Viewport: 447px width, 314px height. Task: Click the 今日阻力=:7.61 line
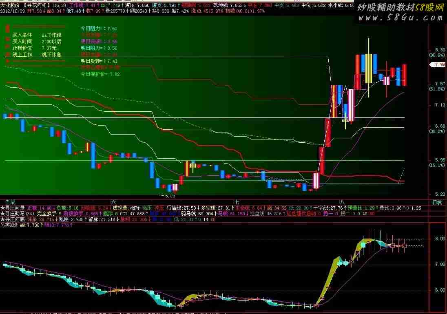click(x=99, y=29)
